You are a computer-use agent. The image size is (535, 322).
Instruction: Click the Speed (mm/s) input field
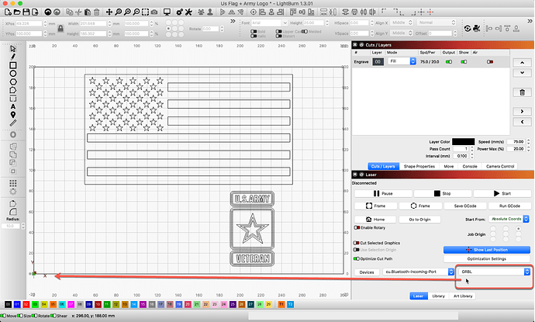pos(516,142)
